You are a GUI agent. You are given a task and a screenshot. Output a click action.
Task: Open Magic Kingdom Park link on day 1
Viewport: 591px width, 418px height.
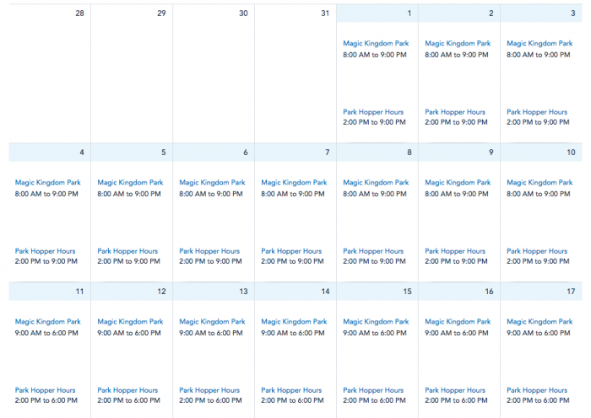pos(376,44)
